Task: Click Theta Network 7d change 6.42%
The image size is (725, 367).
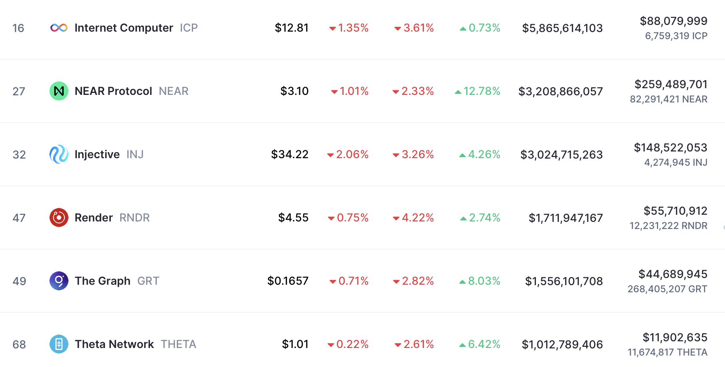Action: click(480, 344)
